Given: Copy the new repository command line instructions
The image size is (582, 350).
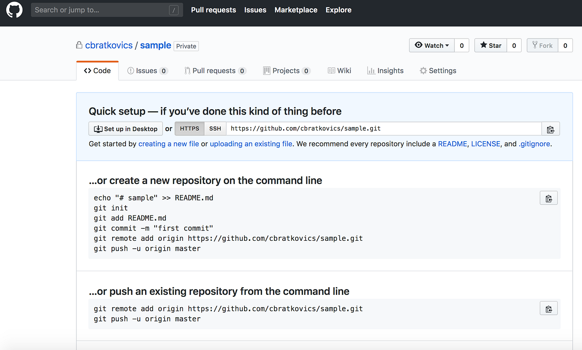Looking at the screenshot, I should click(x=548, y=198).
